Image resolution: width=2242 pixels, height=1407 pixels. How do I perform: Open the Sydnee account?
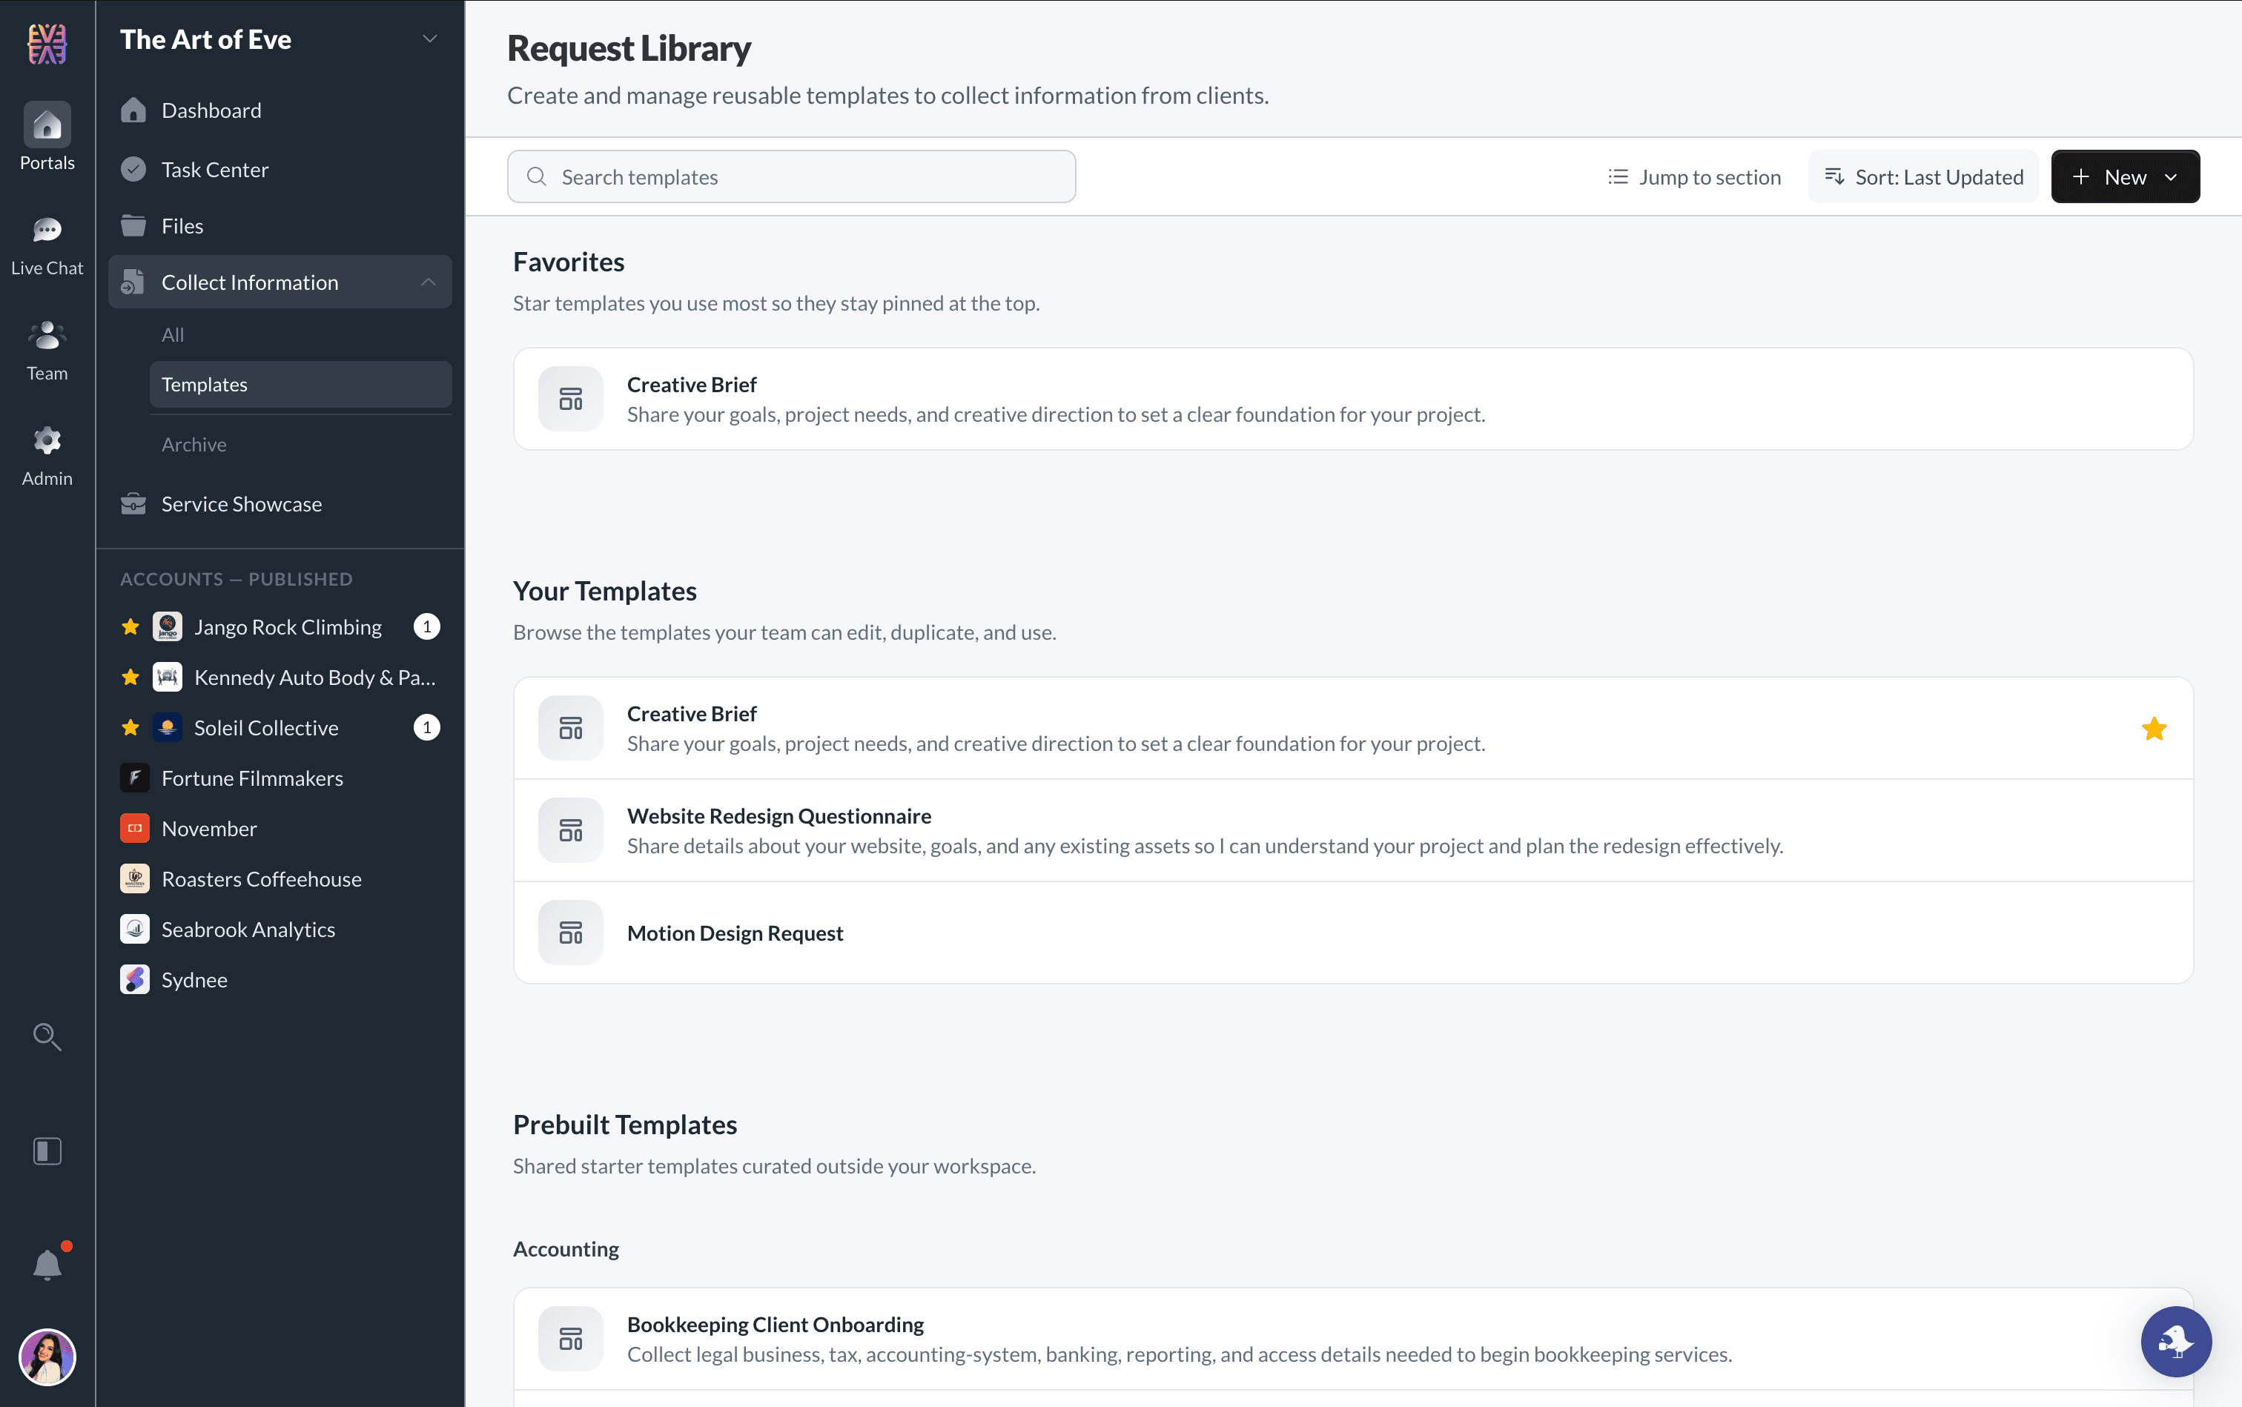point(280,979)
